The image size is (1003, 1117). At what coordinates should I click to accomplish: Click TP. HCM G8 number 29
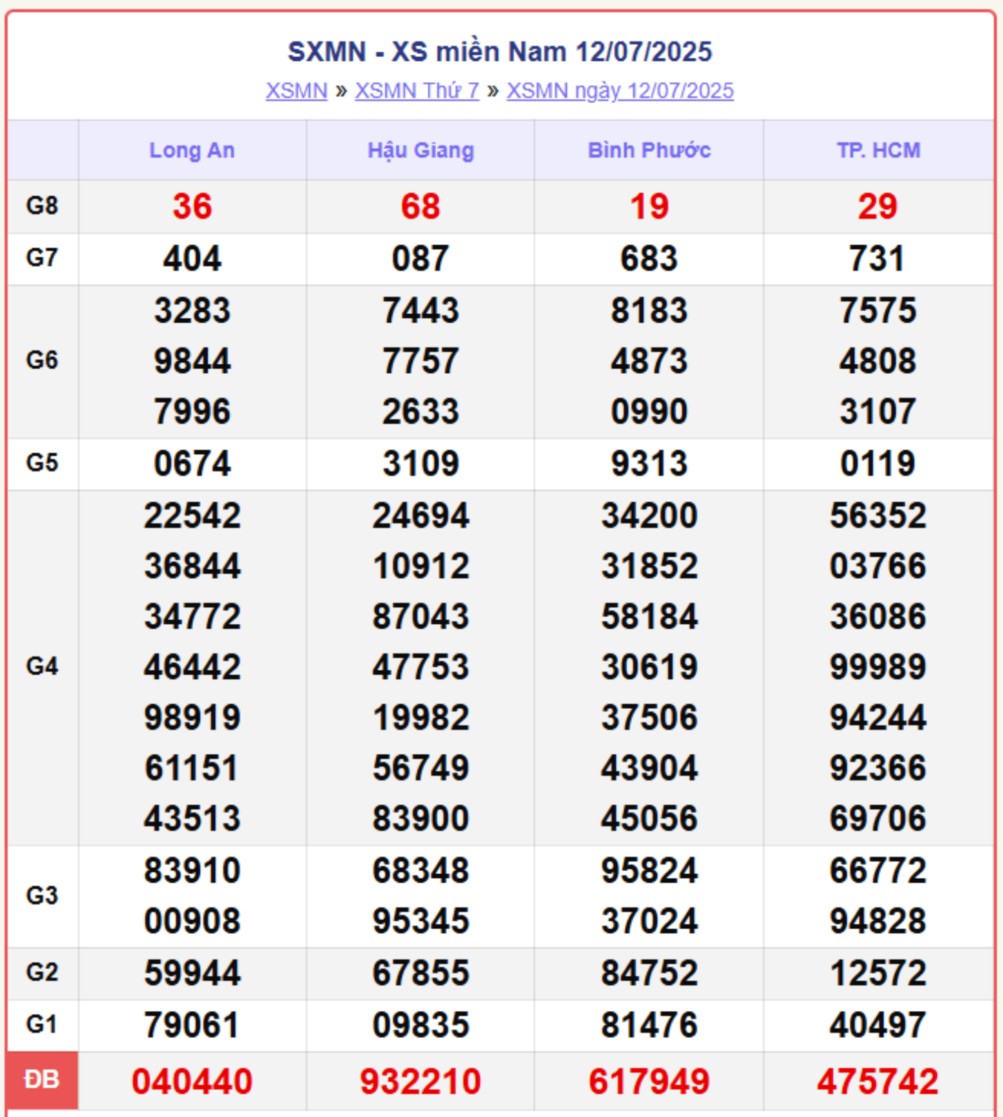878,206
